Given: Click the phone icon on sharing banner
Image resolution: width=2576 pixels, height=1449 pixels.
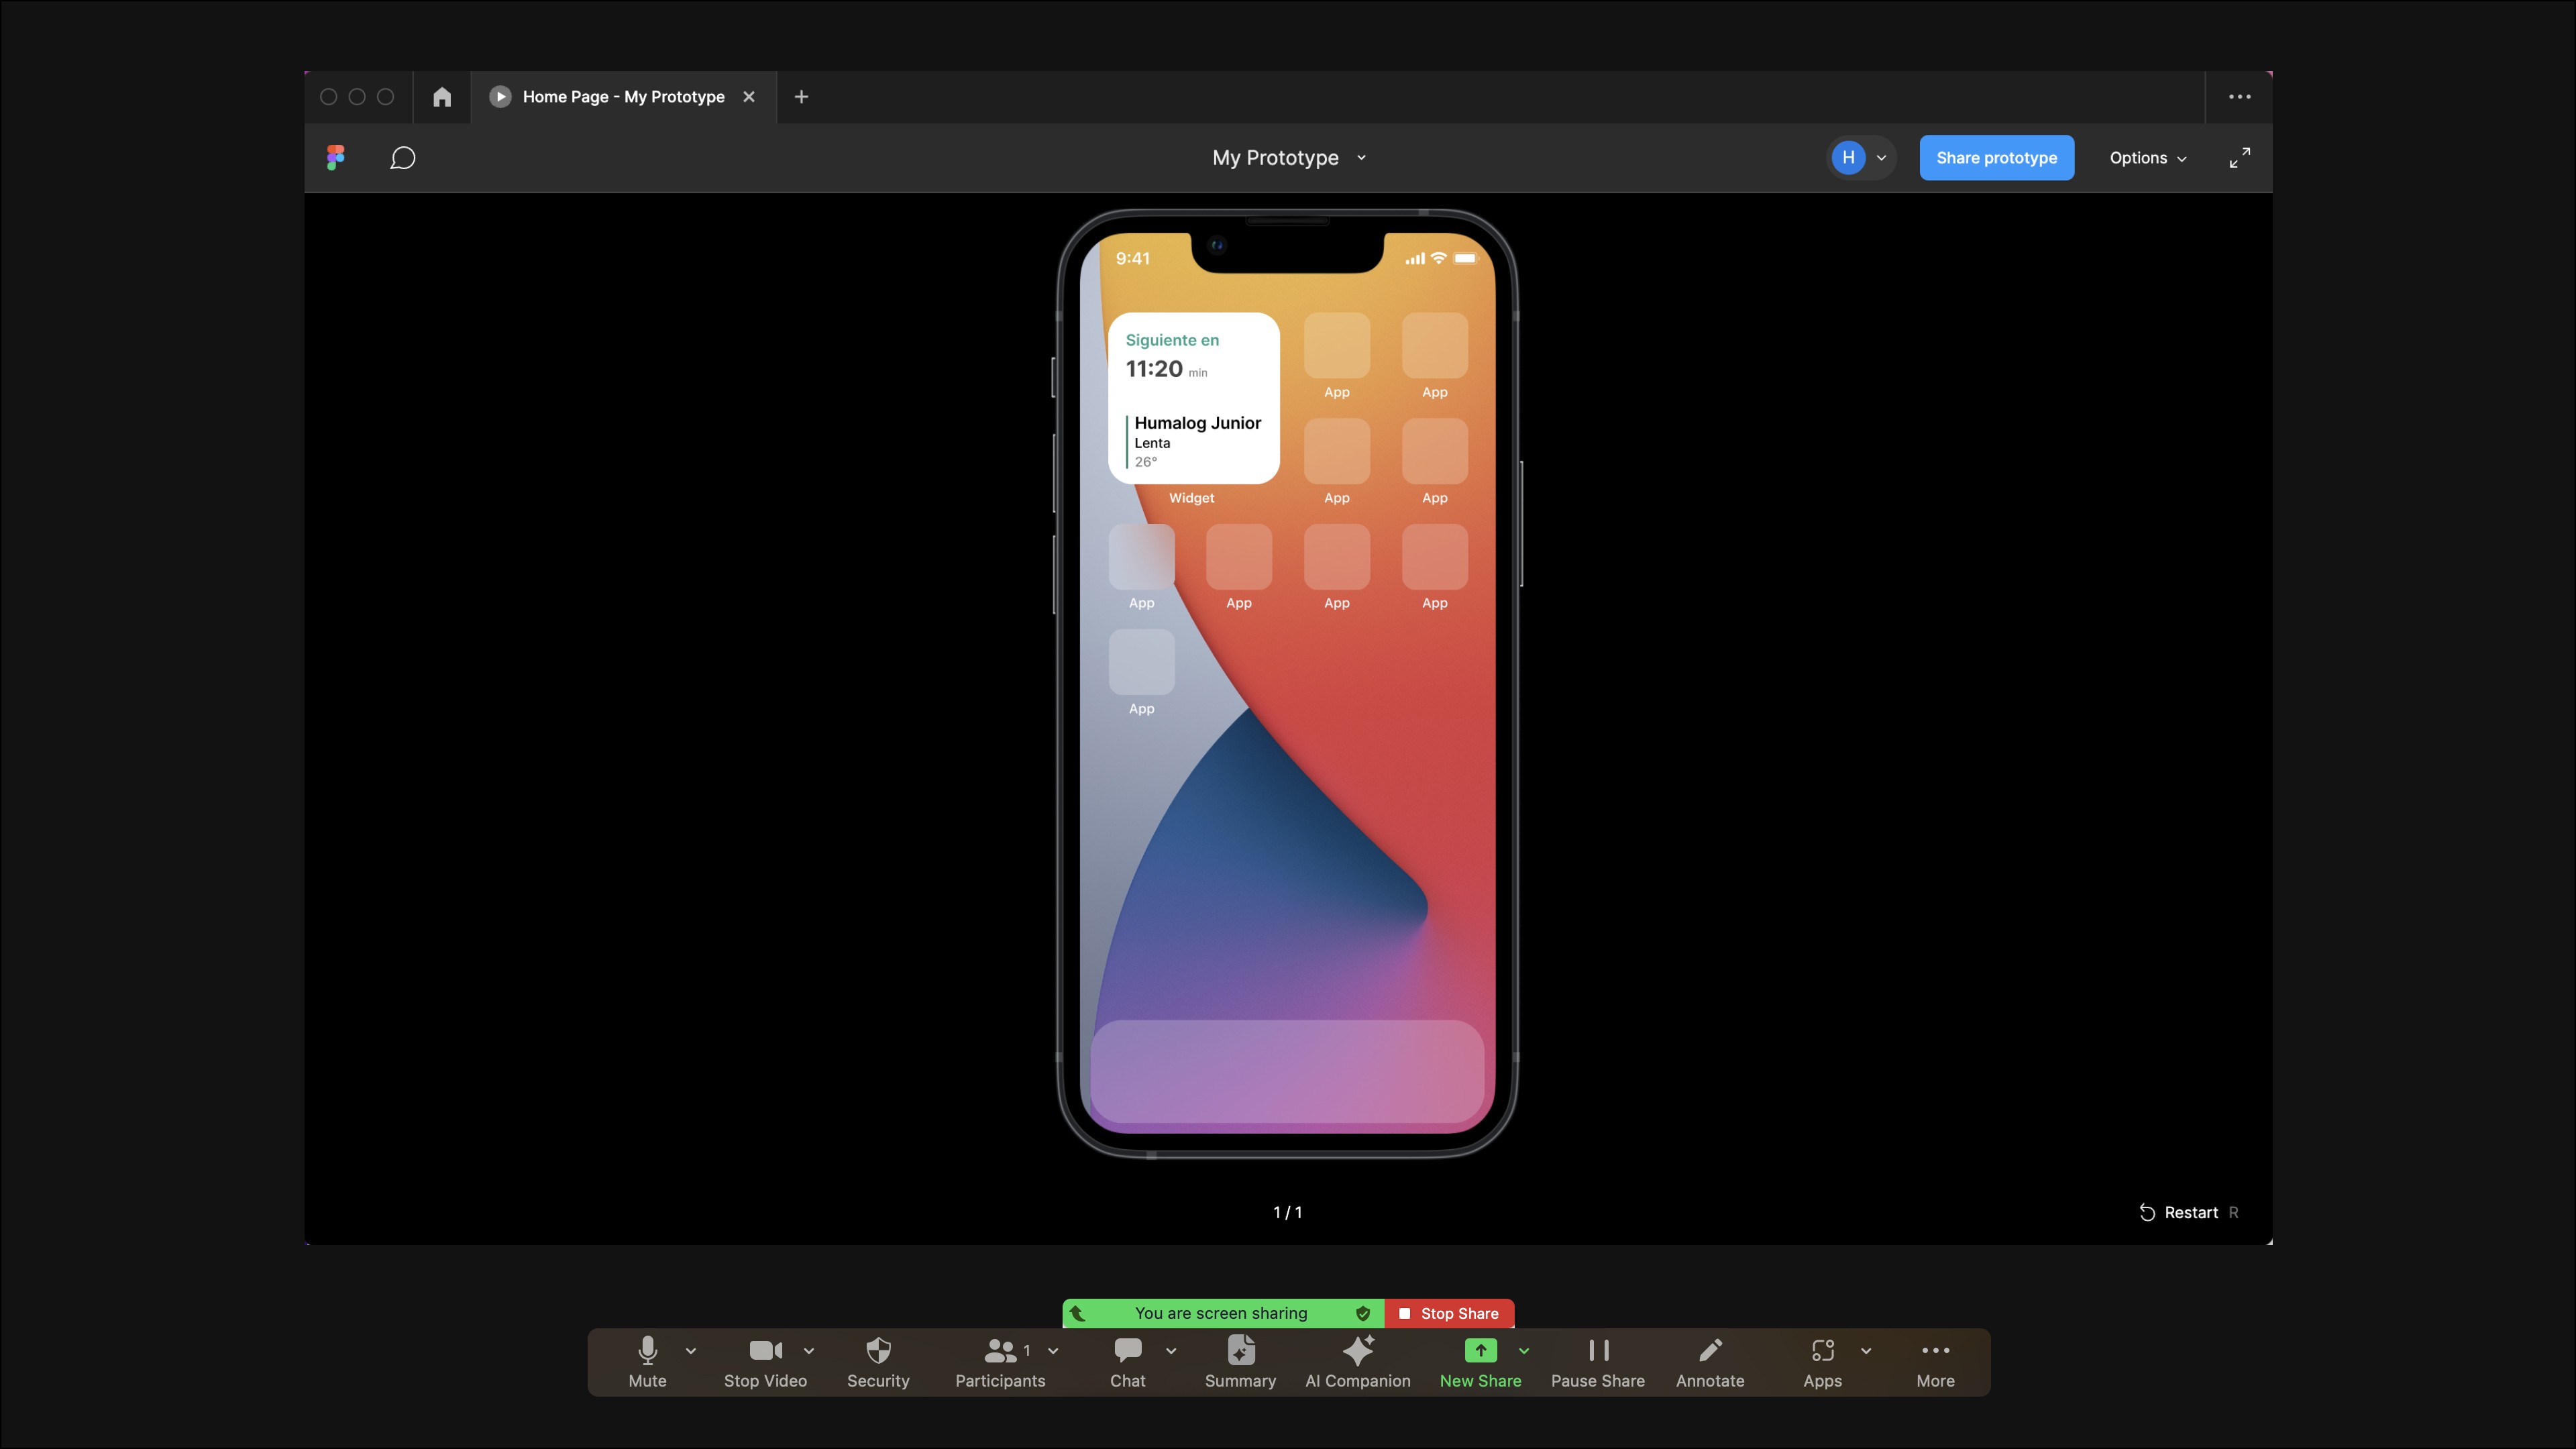Looking at the screenshot, I should [x=1078, y=1313].
